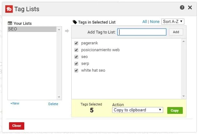The height and width of the screenshot is (134, 199).
Task: Click tags list scroll up arrow
Action: (183, 41)
